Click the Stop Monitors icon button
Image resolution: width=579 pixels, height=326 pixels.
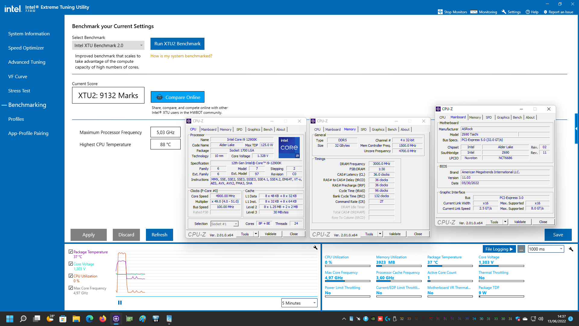[440, 12]
